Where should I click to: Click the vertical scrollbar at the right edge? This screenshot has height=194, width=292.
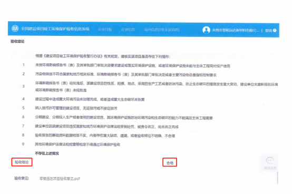(x=277, y=178)
